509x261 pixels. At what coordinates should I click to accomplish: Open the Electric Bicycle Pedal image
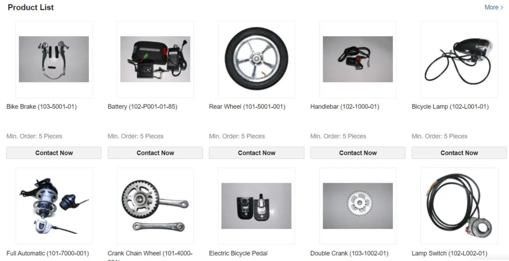256,206
